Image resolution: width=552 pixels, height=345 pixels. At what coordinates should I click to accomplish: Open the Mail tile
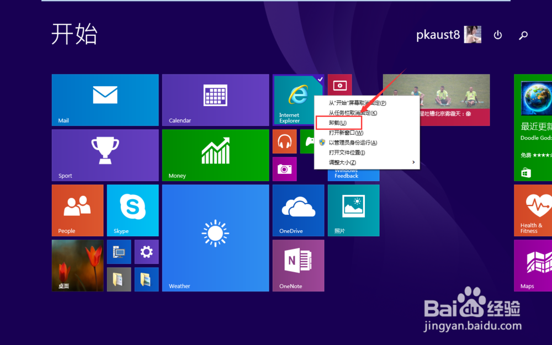point(105,100)
